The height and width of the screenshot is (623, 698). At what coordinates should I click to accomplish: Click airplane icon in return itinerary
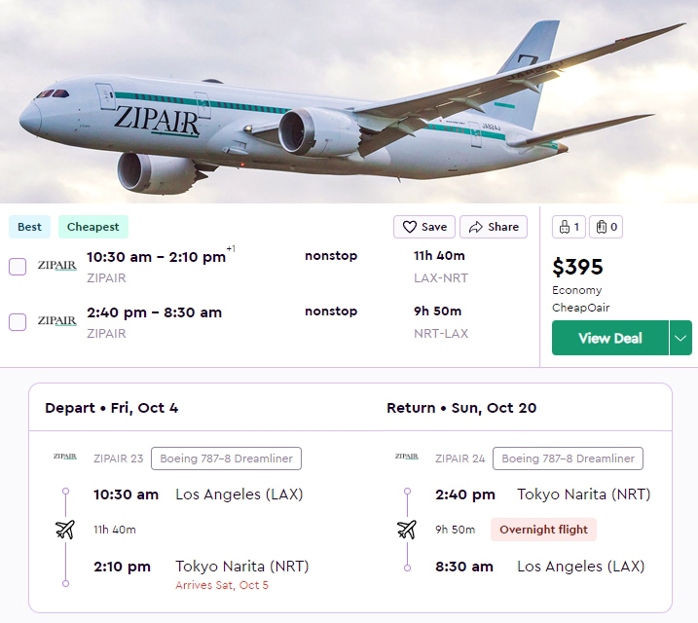point(407,530)
